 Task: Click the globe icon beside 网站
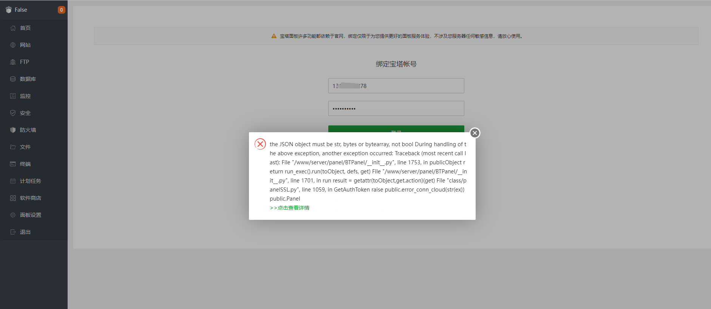coord(13,45)
